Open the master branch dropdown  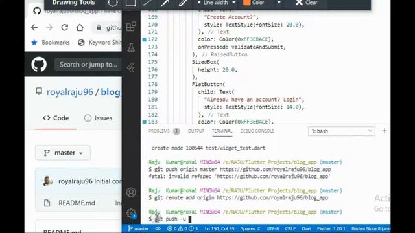click(63, 153)
